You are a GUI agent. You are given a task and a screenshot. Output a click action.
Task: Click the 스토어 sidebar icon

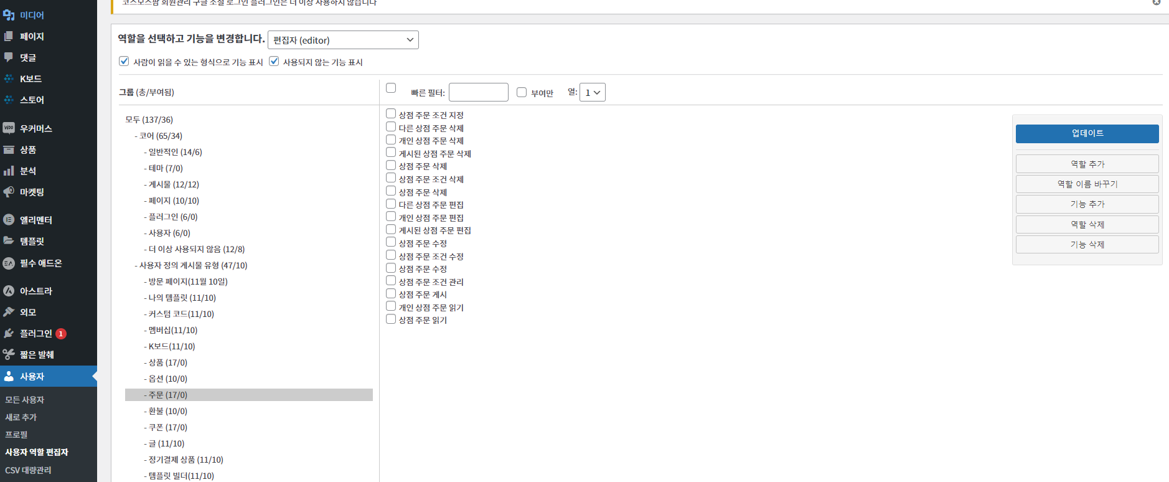pyautogui.click(x=9, y=100)
